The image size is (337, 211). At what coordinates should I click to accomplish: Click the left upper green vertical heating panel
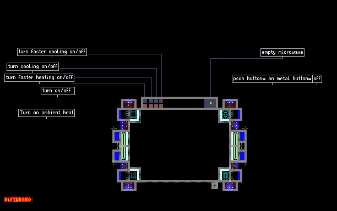[x=123, y=138]
